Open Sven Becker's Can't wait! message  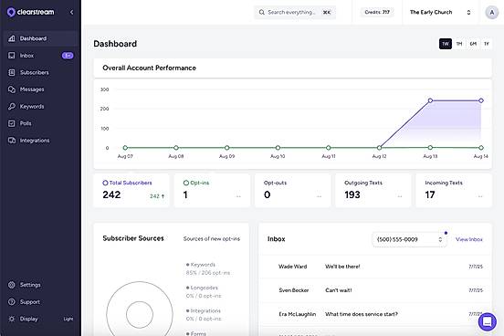[x=375, y=290]
